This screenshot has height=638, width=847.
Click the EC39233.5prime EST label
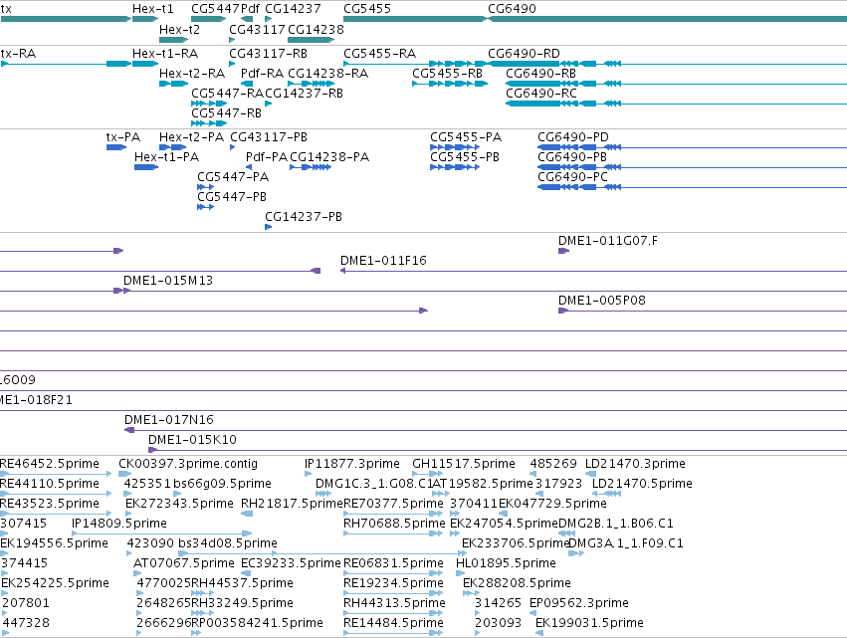tap(291, 563)
